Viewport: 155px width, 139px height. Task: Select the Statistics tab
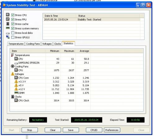coord(68,43)
